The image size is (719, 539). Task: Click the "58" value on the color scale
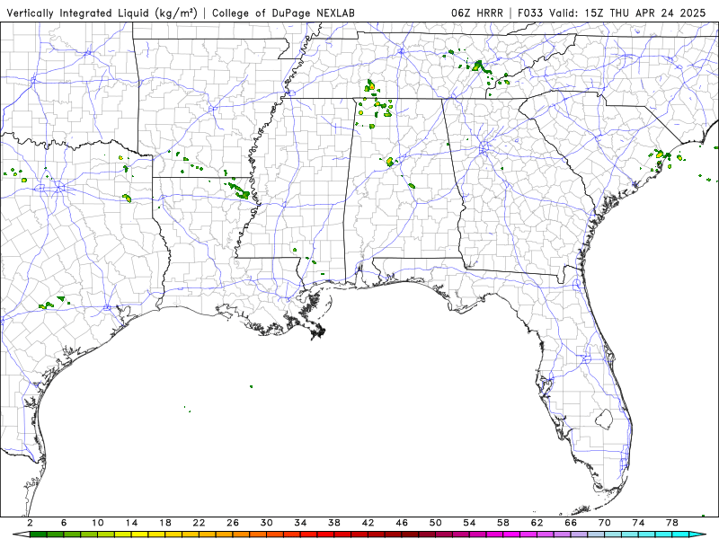tap(503, 523)
